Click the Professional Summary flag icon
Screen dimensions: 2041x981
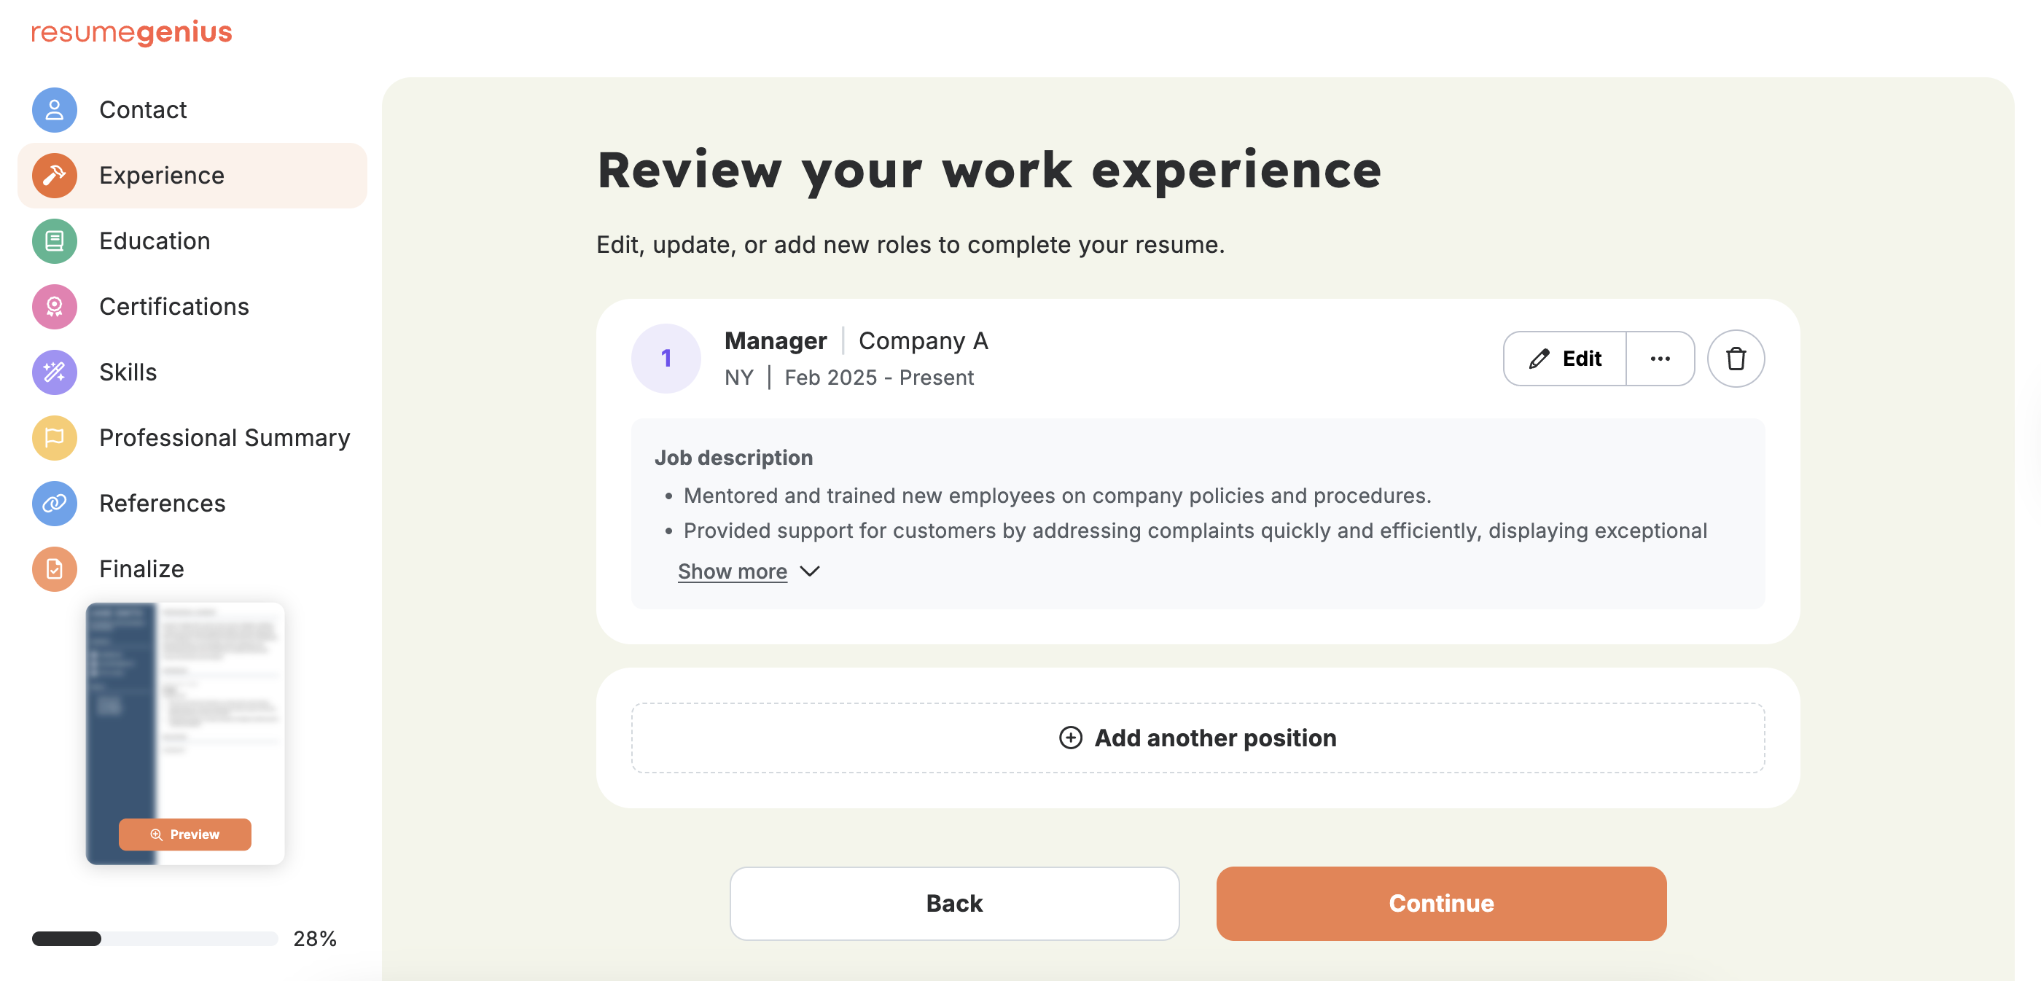53,437
